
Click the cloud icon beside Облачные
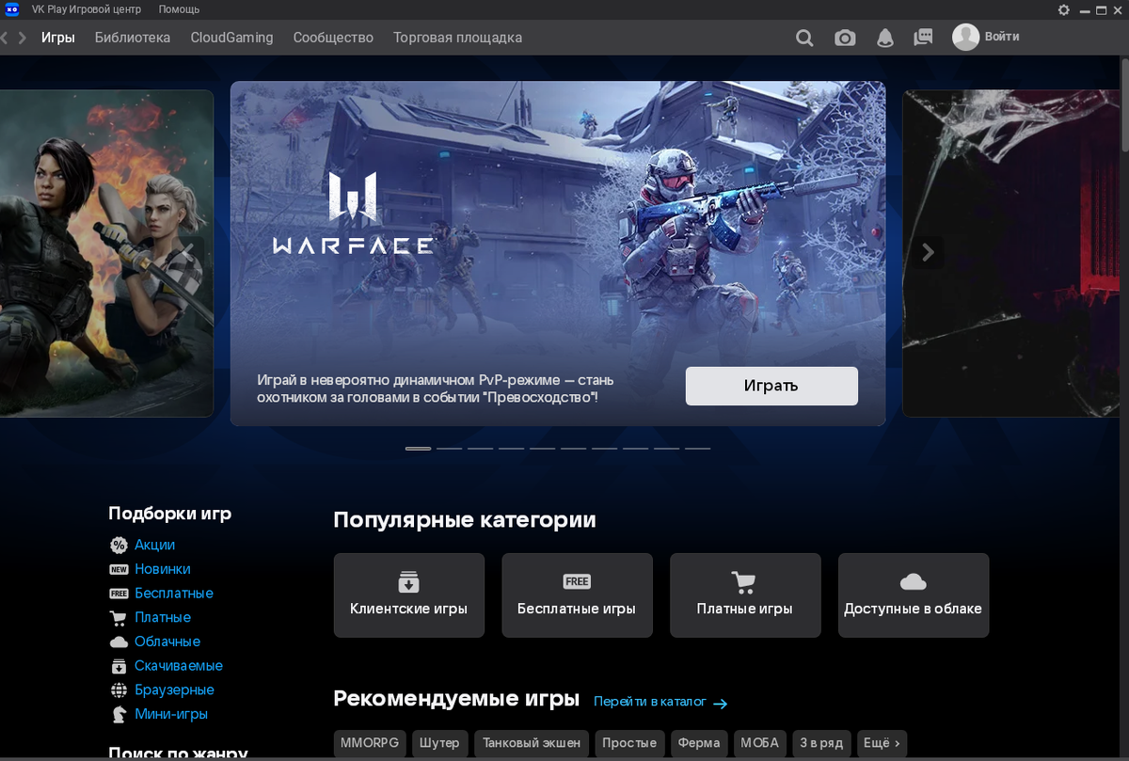point(119,642)
